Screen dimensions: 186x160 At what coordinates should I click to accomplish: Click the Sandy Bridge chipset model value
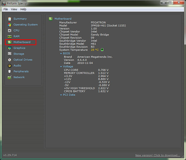coord(100,35)
